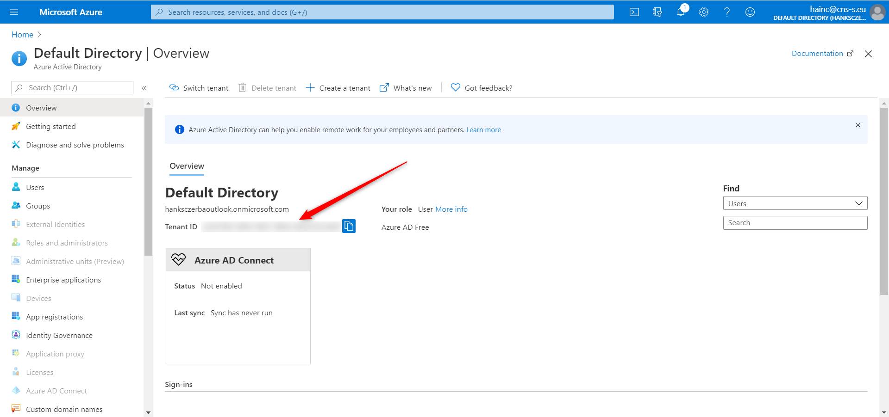This screenshot has width=889, height=417.
Task: Select Overview in the left menu
Action: pos(72,108)
